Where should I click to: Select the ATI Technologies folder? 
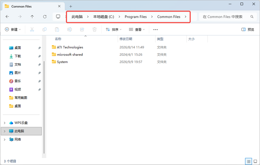point(70,47)
